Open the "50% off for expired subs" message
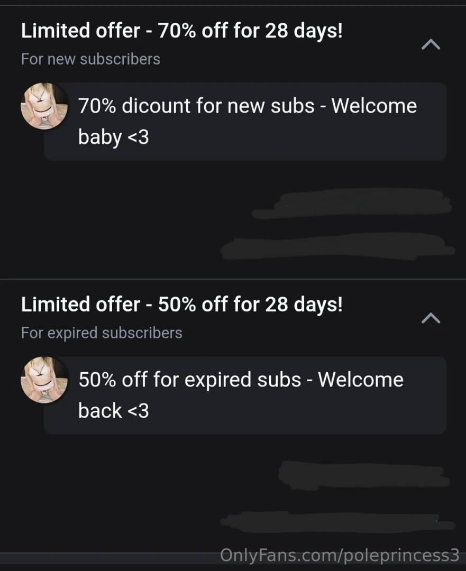Viewport: 466px width, 571px height. [x=245, y=395]
